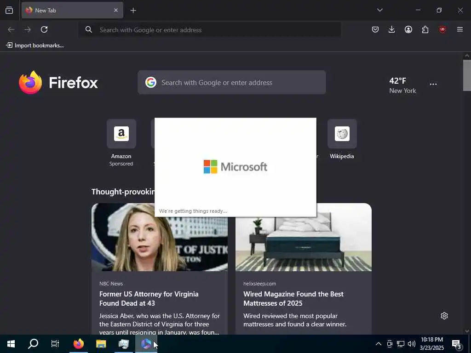Image resolution: width=471 pixels, height=353 pixels.
Task: Open the notification center icon
Action: [456, 344]
